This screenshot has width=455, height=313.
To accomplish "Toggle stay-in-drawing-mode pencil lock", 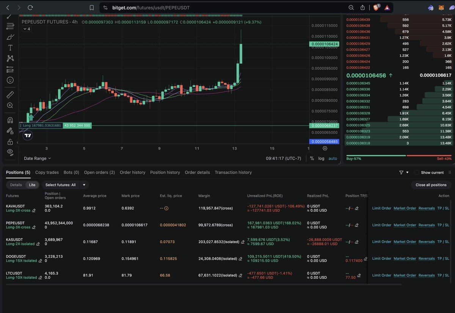I will click(10, 131).
